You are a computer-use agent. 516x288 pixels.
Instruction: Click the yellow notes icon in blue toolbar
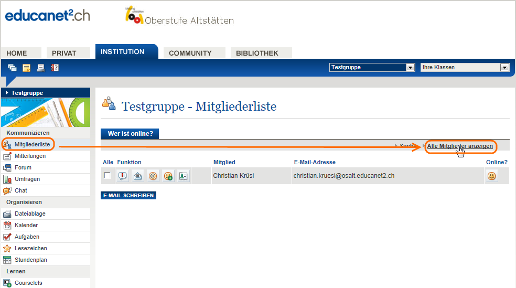point(26,68)
